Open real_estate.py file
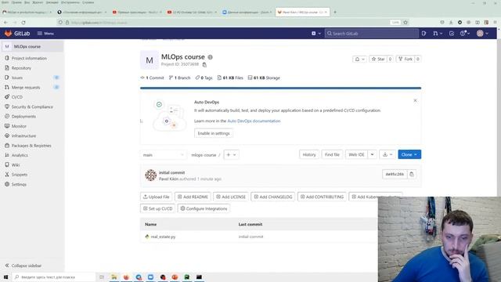The height and width of the screenshot is (282, 501). (x=163, y=237)
